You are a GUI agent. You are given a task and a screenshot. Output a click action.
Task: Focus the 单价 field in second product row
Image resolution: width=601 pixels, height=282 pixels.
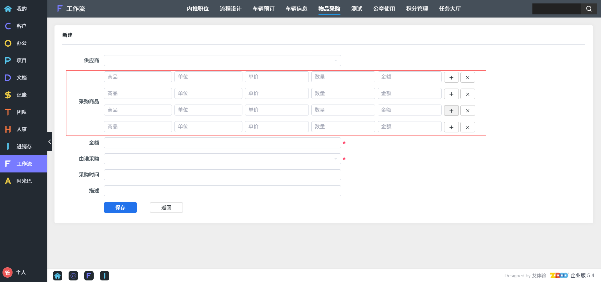(x=277, y=93)
